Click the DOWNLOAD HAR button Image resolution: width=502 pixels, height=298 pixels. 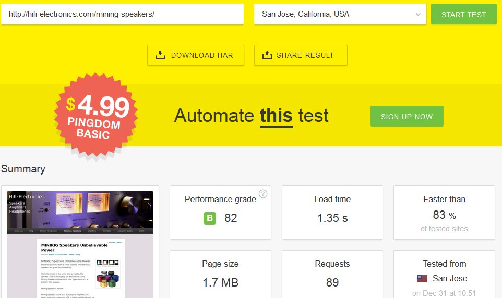click(196, 55)
